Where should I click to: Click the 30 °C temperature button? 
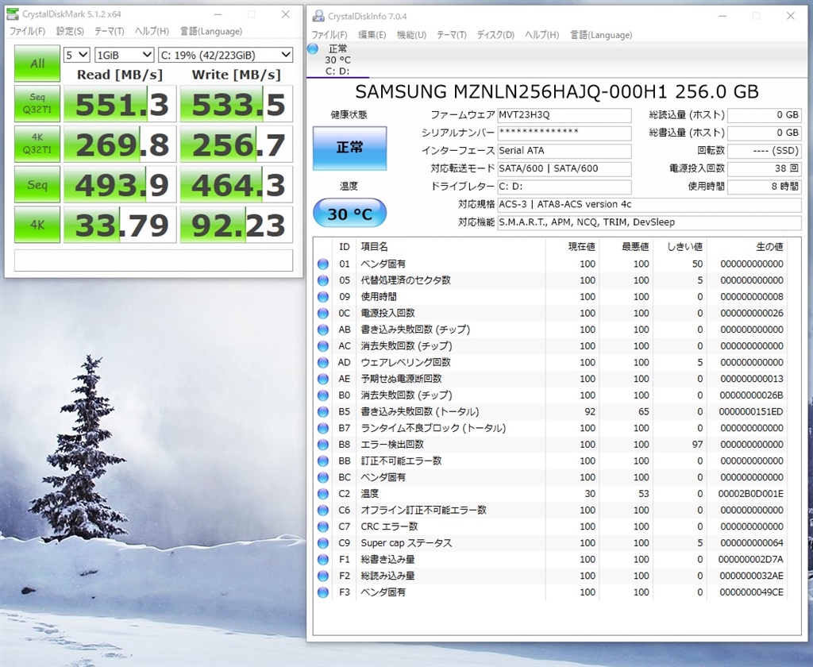click(x=349, y=213)
